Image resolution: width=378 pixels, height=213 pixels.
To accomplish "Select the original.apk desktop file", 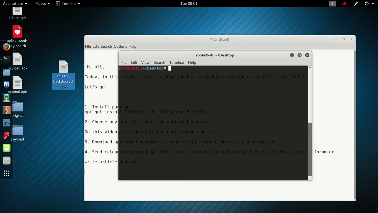I will (x=17, y=85).
